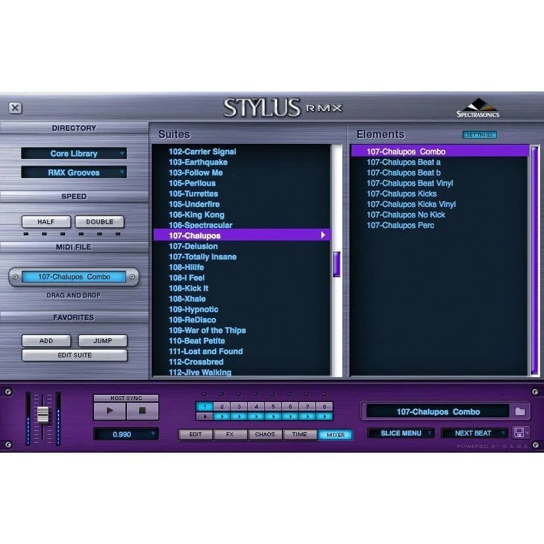Toggle the HOST SYNC button
The height and width of the screenshot is (544, 544).
[126, 398]
